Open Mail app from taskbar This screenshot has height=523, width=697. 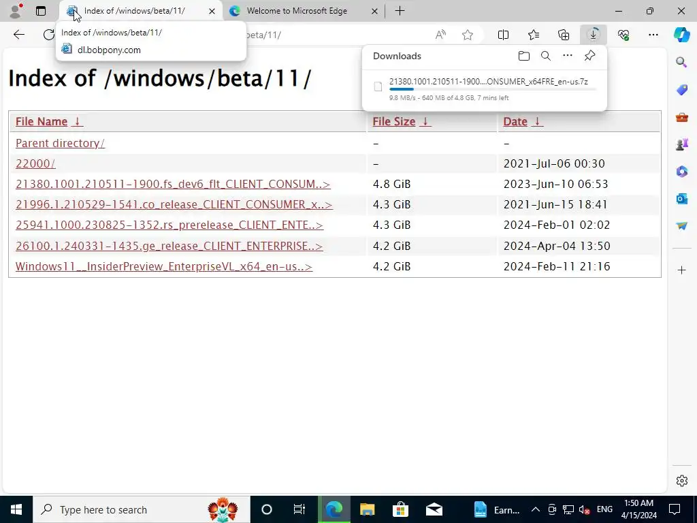[x=434, y=509]
